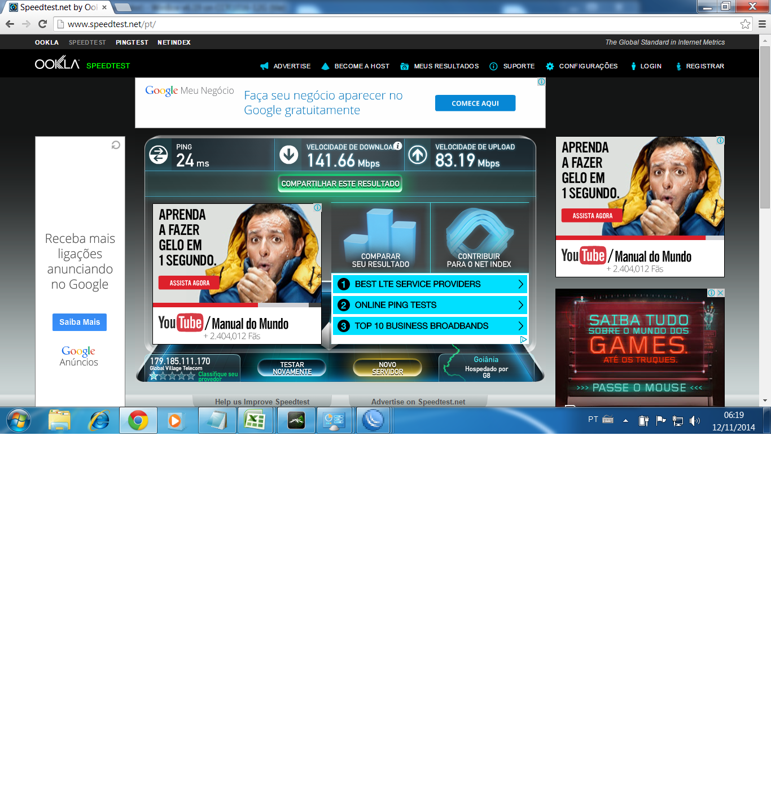Rate provider using the star rating
Image resolution: width=771 pixels, height=810 pixels.
[x=172, y=376]
